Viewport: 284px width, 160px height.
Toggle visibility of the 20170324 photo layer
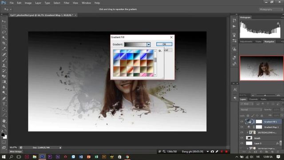[241, 132]
